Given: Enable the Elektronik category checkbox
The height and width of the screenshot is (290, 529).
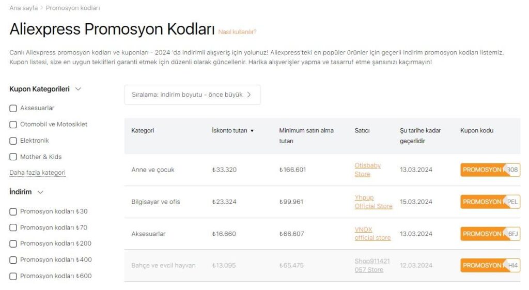Looking at the screenshot, I should click(x=13, y=141).
